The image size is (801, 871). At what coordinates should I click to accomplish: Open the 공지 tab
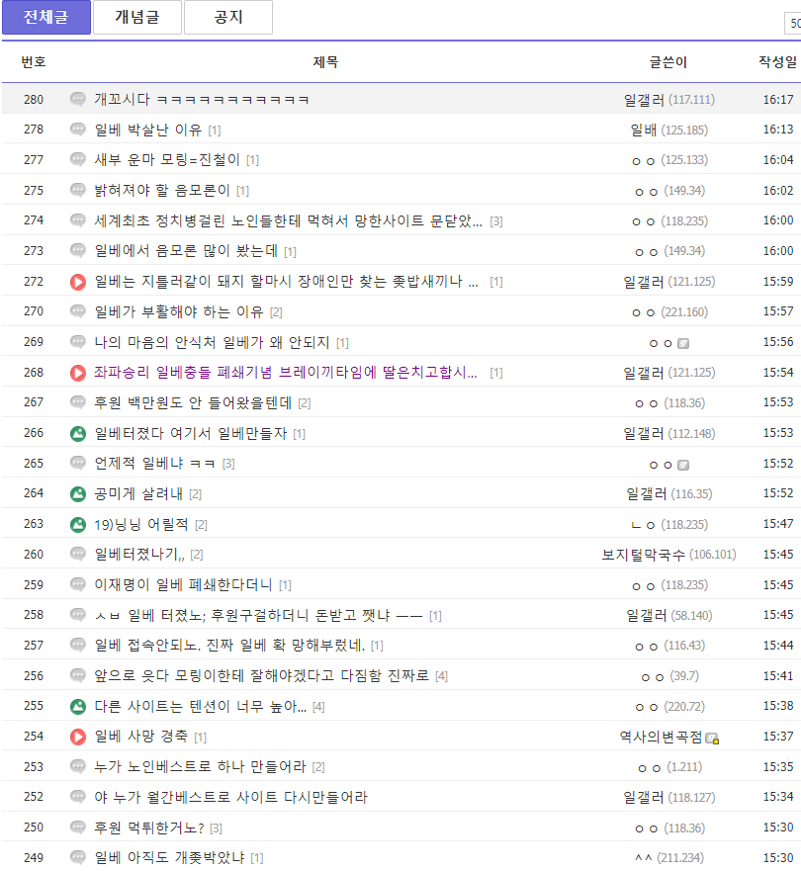(228, 17)
